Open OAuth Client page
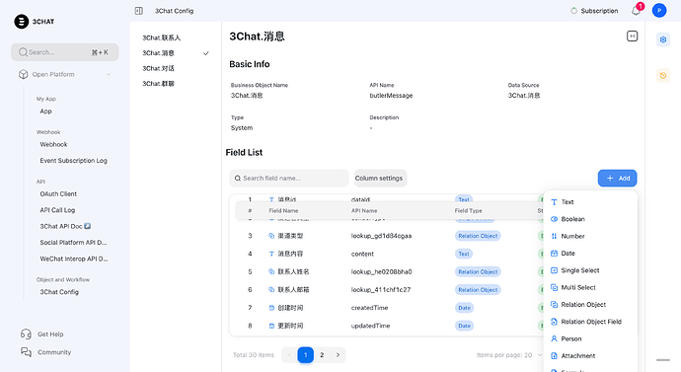This screenshot has width=681, height=372. point(58,194)
